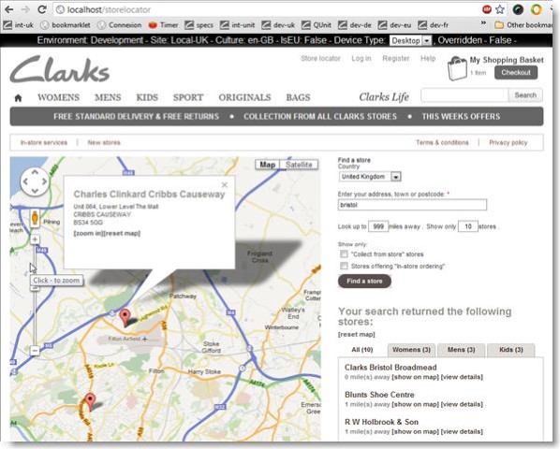
Task: Open the Device Type Desktop dropdown
Action: [411, 40]
